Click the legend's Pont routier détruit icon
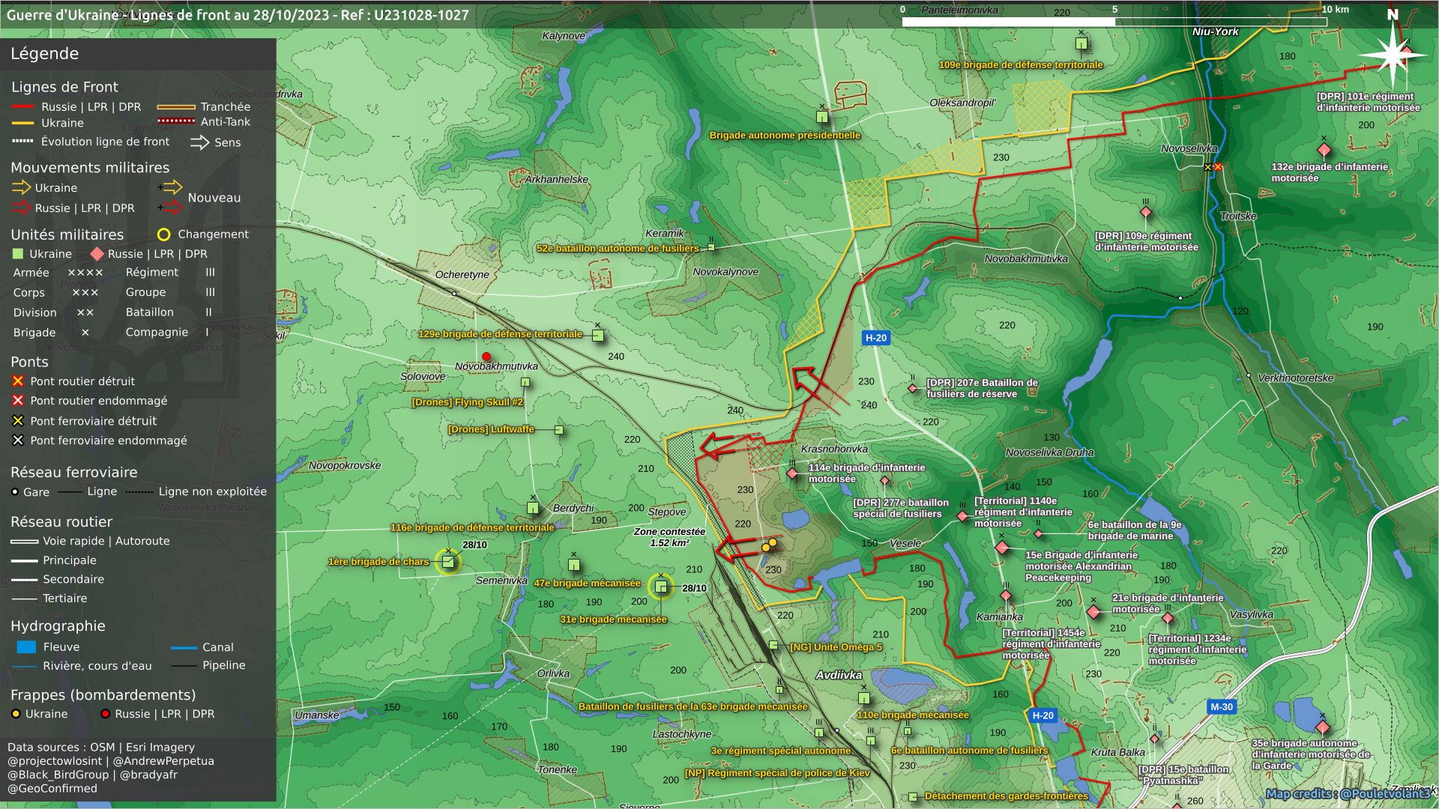Image resolution: width=1439 pixels, height=809 pixels. [18, 381]
